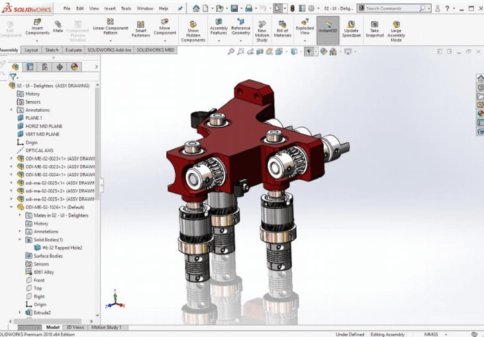Open the File menu
Viewport: 484px width, 337px height.
[67, 9]
